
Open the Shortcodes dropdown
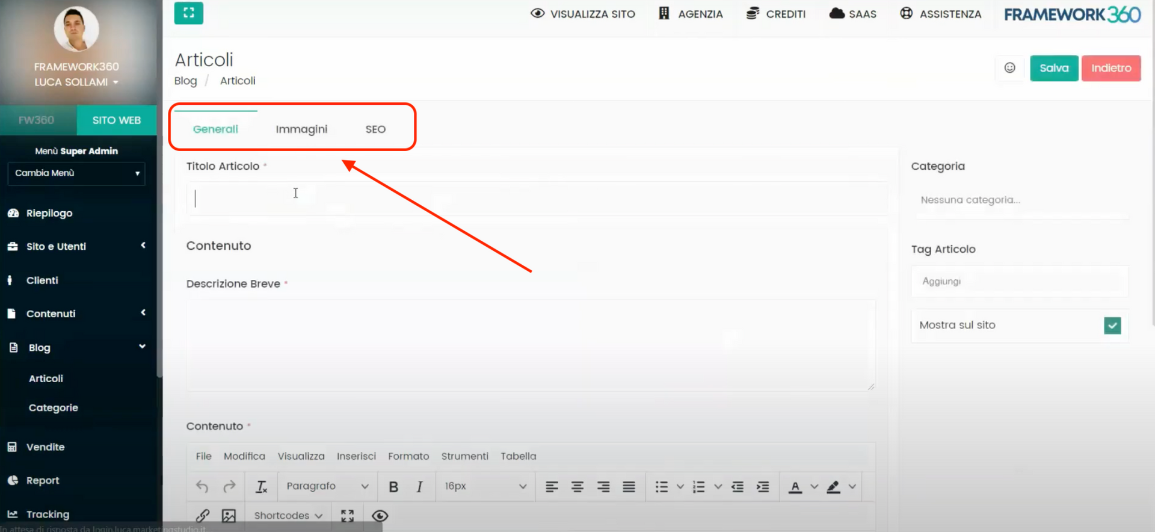coord(288,516)
